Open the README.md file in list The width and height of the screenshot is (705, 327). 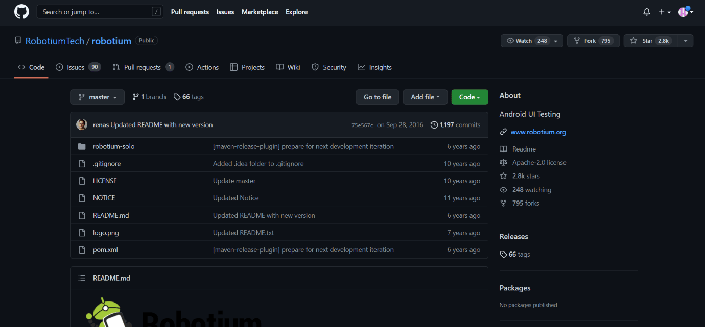tap(111, 215)
